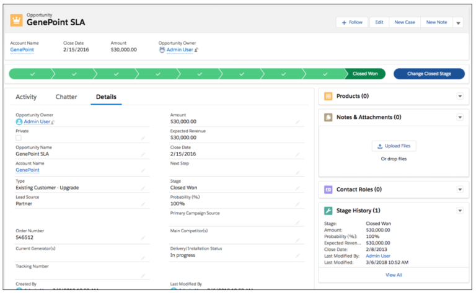Screen dimensions: 476x293
Task: Edit Account Name with pencil icon
Action: click(x=143, y=170)
